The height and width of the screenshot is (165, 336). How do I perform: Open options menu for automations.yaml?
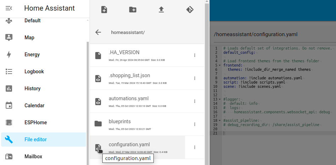click(194, 101)
